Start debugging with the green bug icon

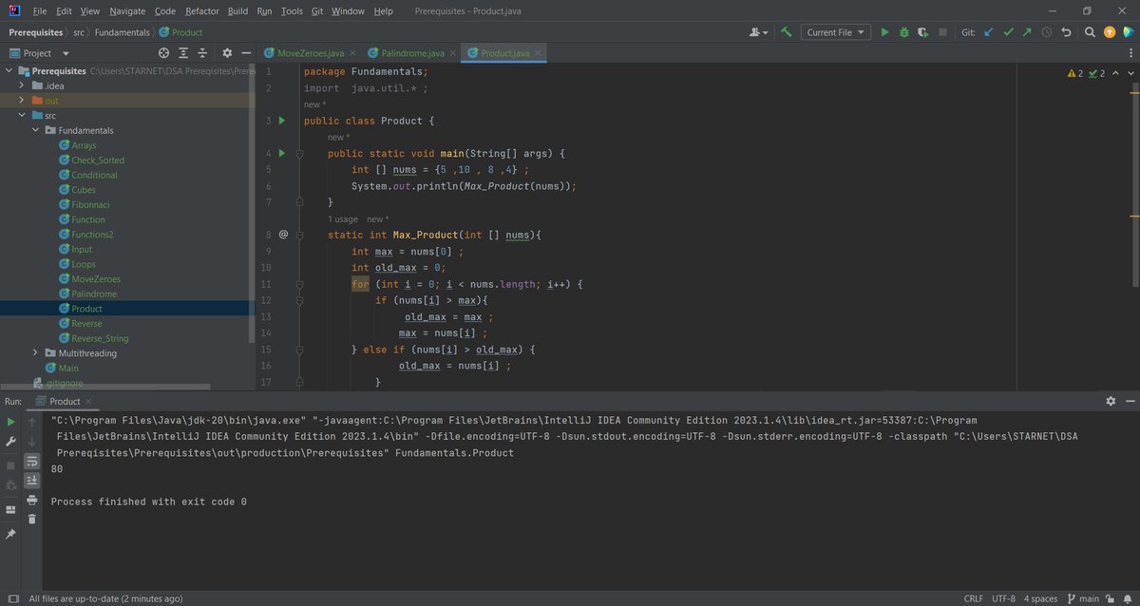(903, 32)
